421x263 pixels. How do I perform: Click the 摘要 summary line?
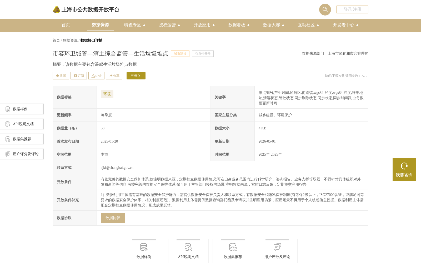(95, 64)
